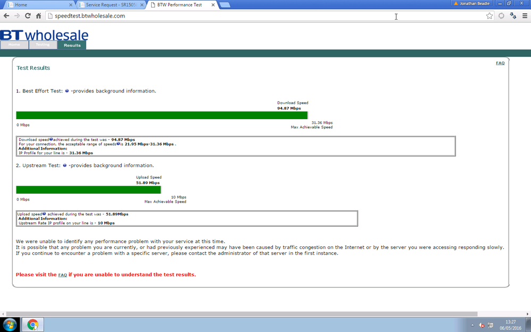Click the '94.87 Mbps' value above download bar

click(289, 109)
